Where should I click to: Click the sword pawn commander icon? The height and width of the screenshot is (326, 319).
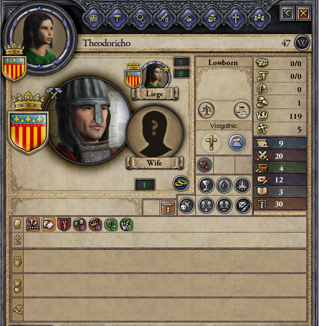click(168, 208)
